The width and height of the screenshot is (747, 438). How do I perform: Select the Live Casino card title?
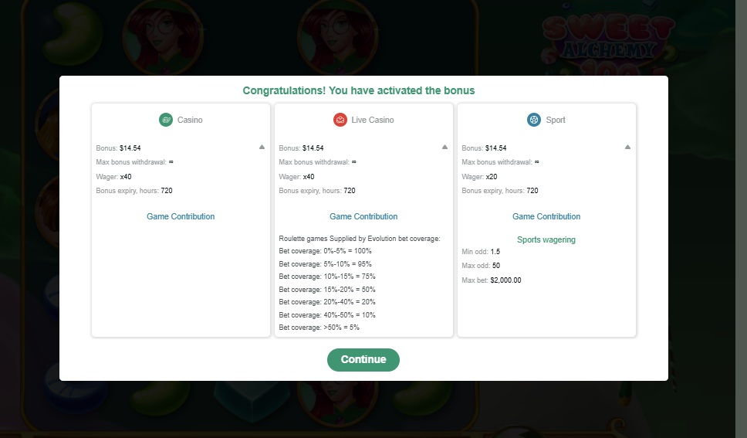[373, 120]
